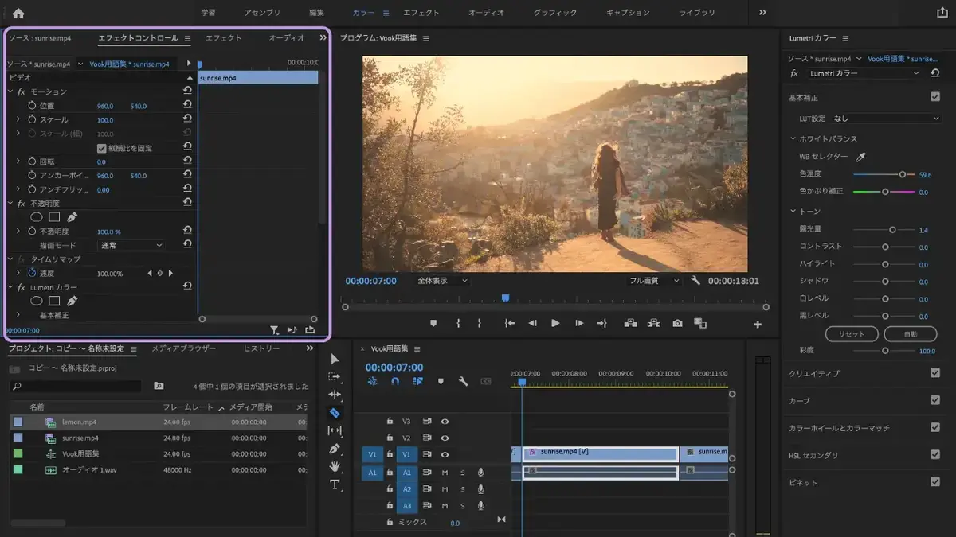
Task: Select the Type tool
Action: [x=335, y=484]
